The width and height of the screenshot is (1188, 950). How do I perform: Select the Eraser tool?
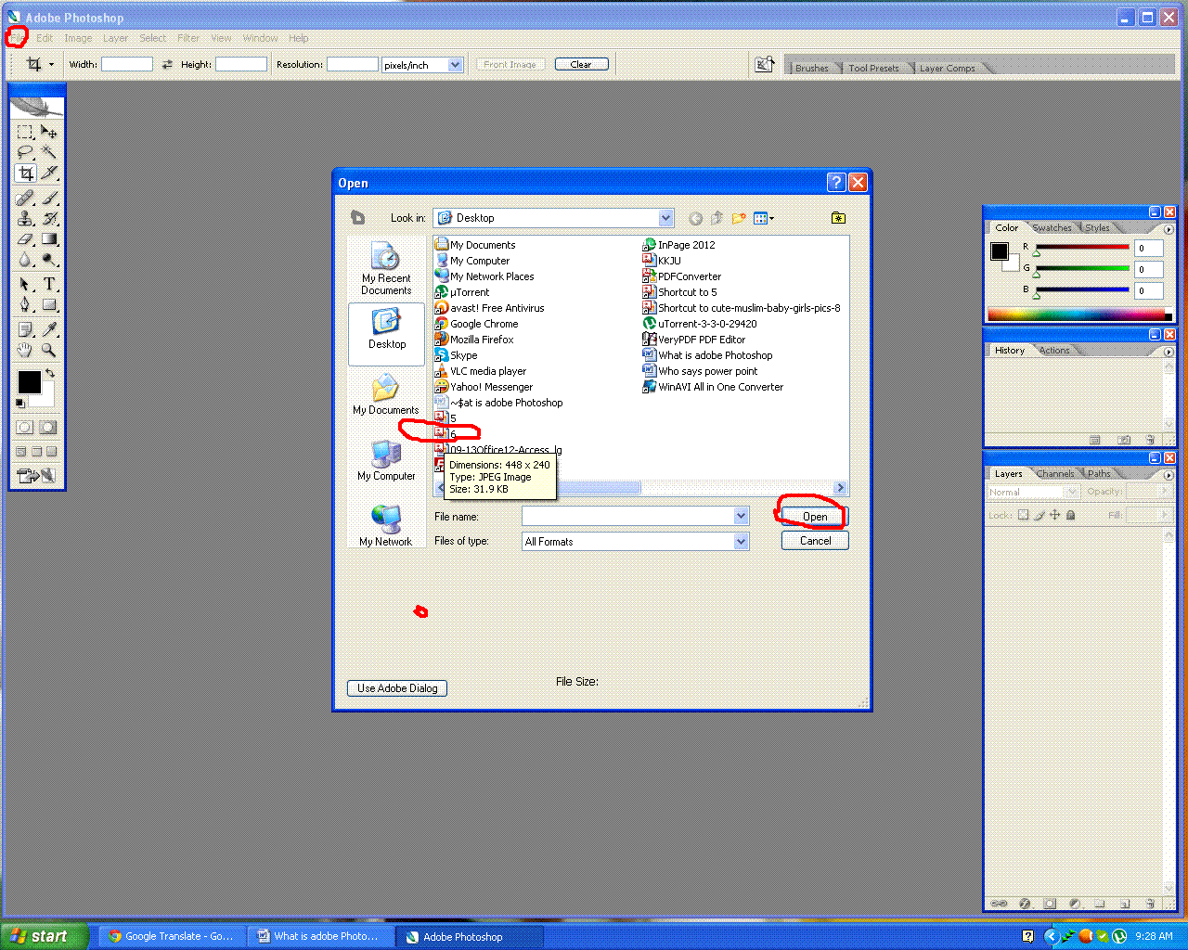[x=25, y=239]
